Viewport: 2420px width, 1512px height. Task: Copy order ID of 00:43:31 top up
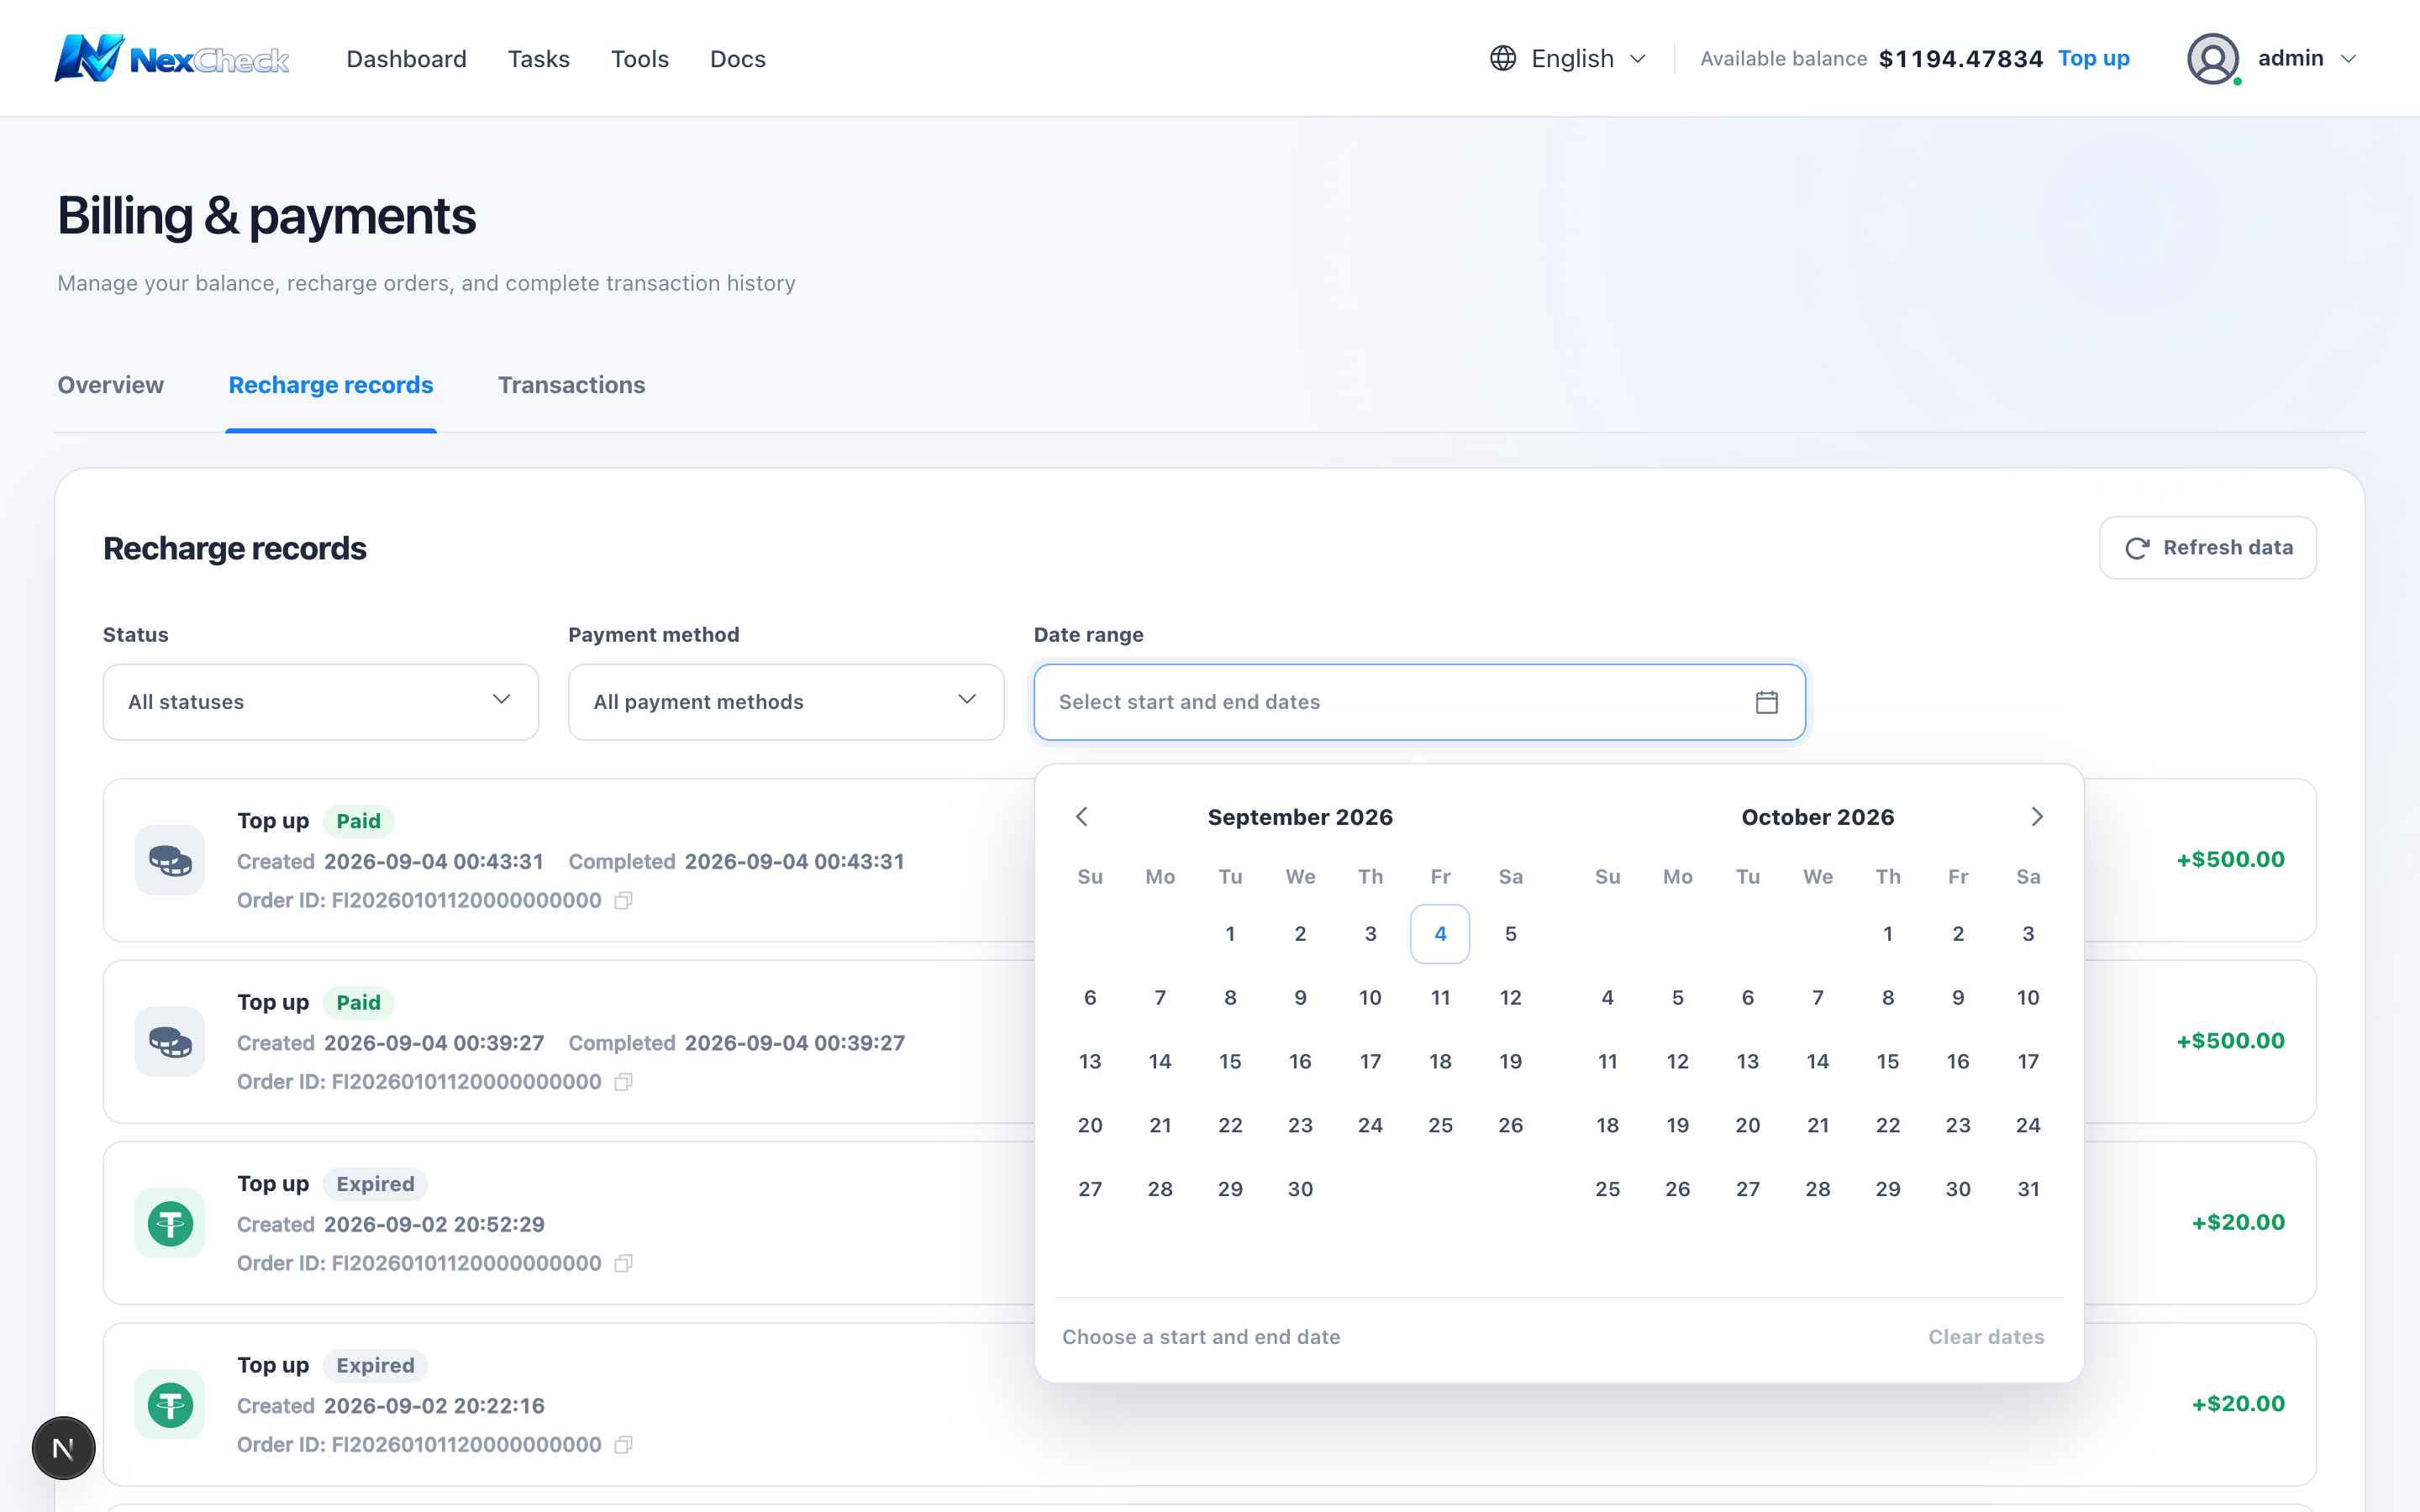click(623, 901)
